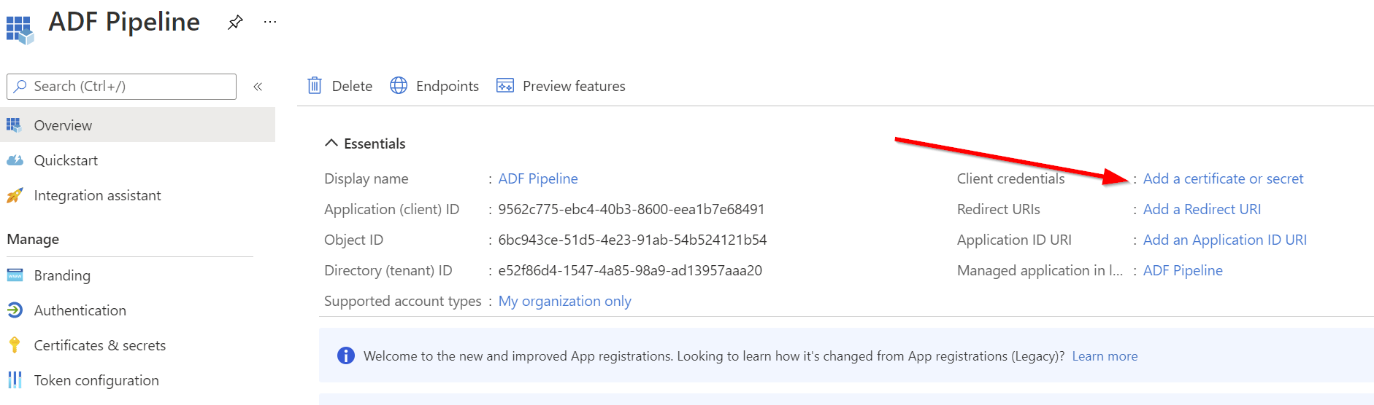Click the Overview icon in sidebar

point(14,125)
